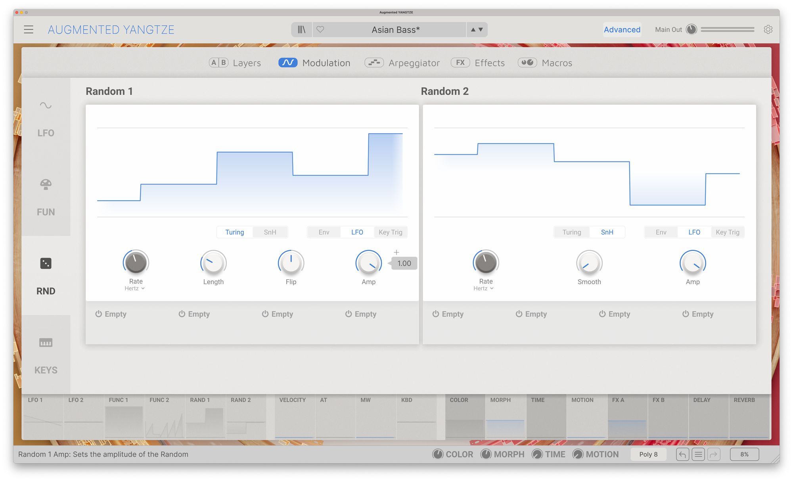Click the Main Out volume knob
The image size is (793, 481).
pos(691,29)
